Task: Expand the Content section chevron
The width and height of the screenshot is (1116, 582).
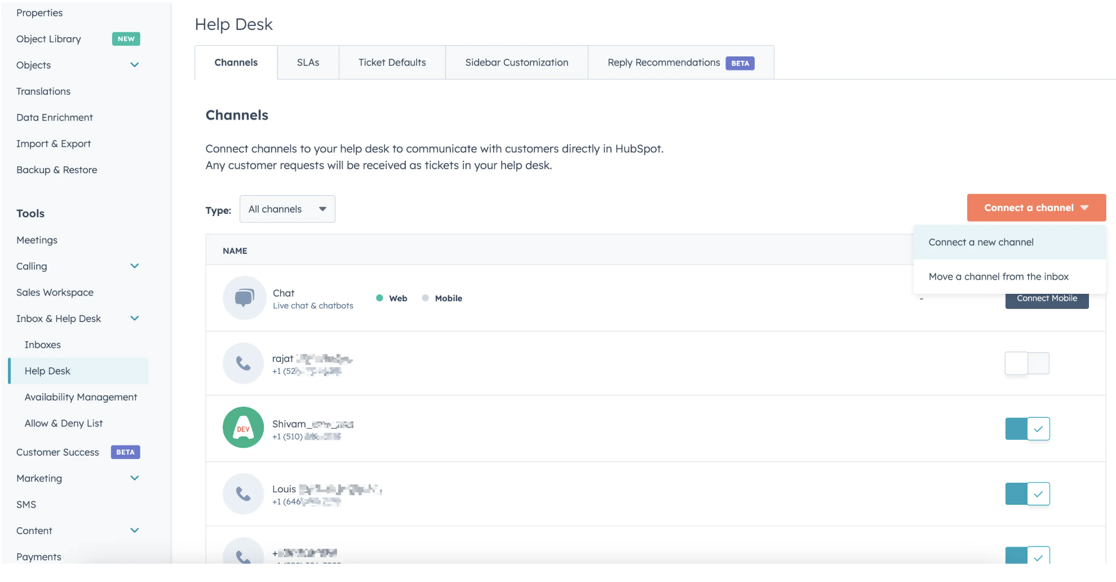Action: (x=135, y=531)
